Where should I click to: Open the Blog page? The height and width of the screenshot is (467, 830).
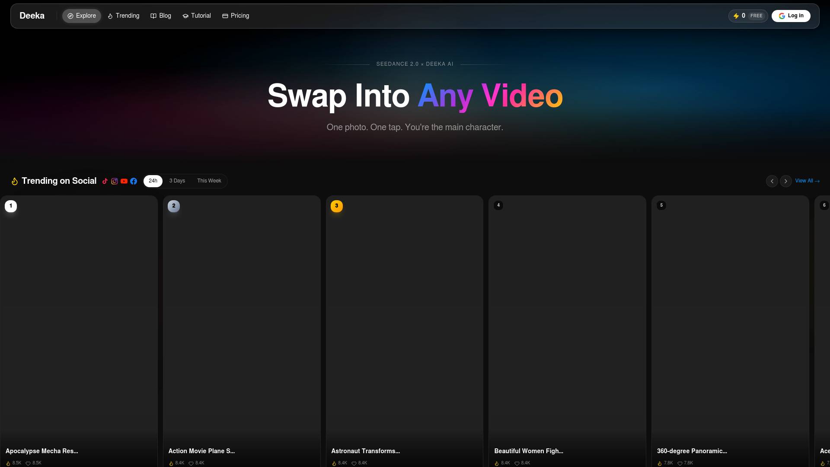[x=161, y=16]
